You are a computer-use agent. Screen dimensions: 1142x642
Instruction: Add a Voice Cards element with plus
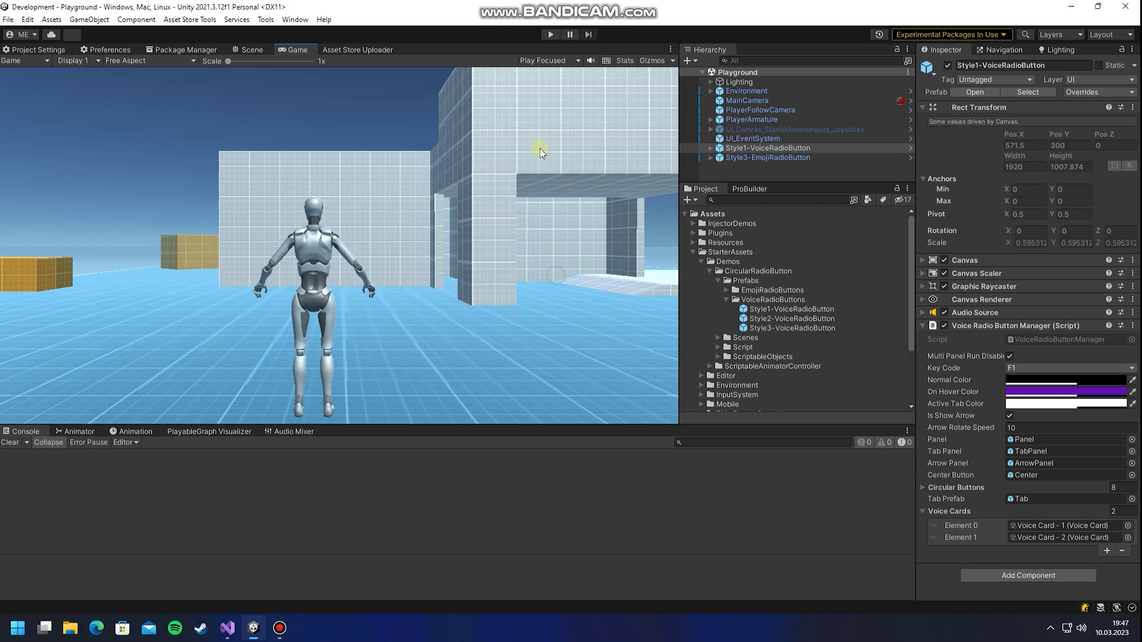[1107, 551]
